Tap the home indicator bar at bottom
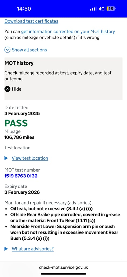Image resolution: width=127 pixels, height=277 pixels. click(x=63, y=274)
